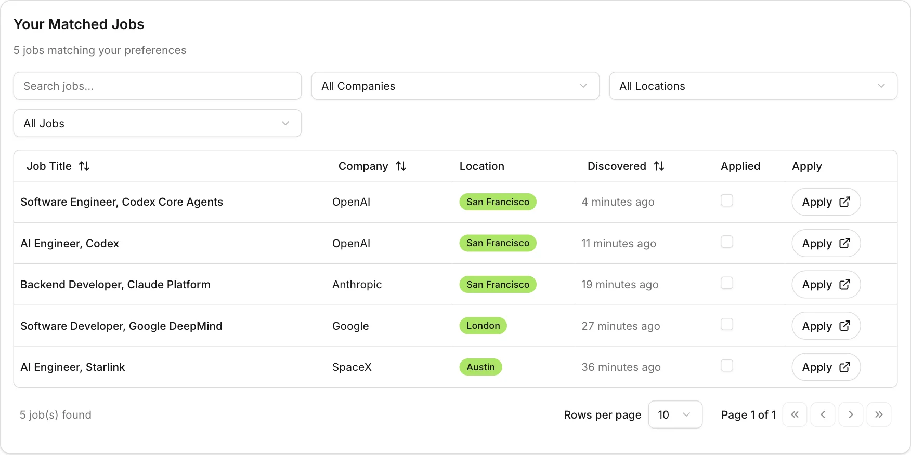Screen dimensions: 911x455
Task: Click the '11 minutes ago' discovered time
Action: (619, 244)
